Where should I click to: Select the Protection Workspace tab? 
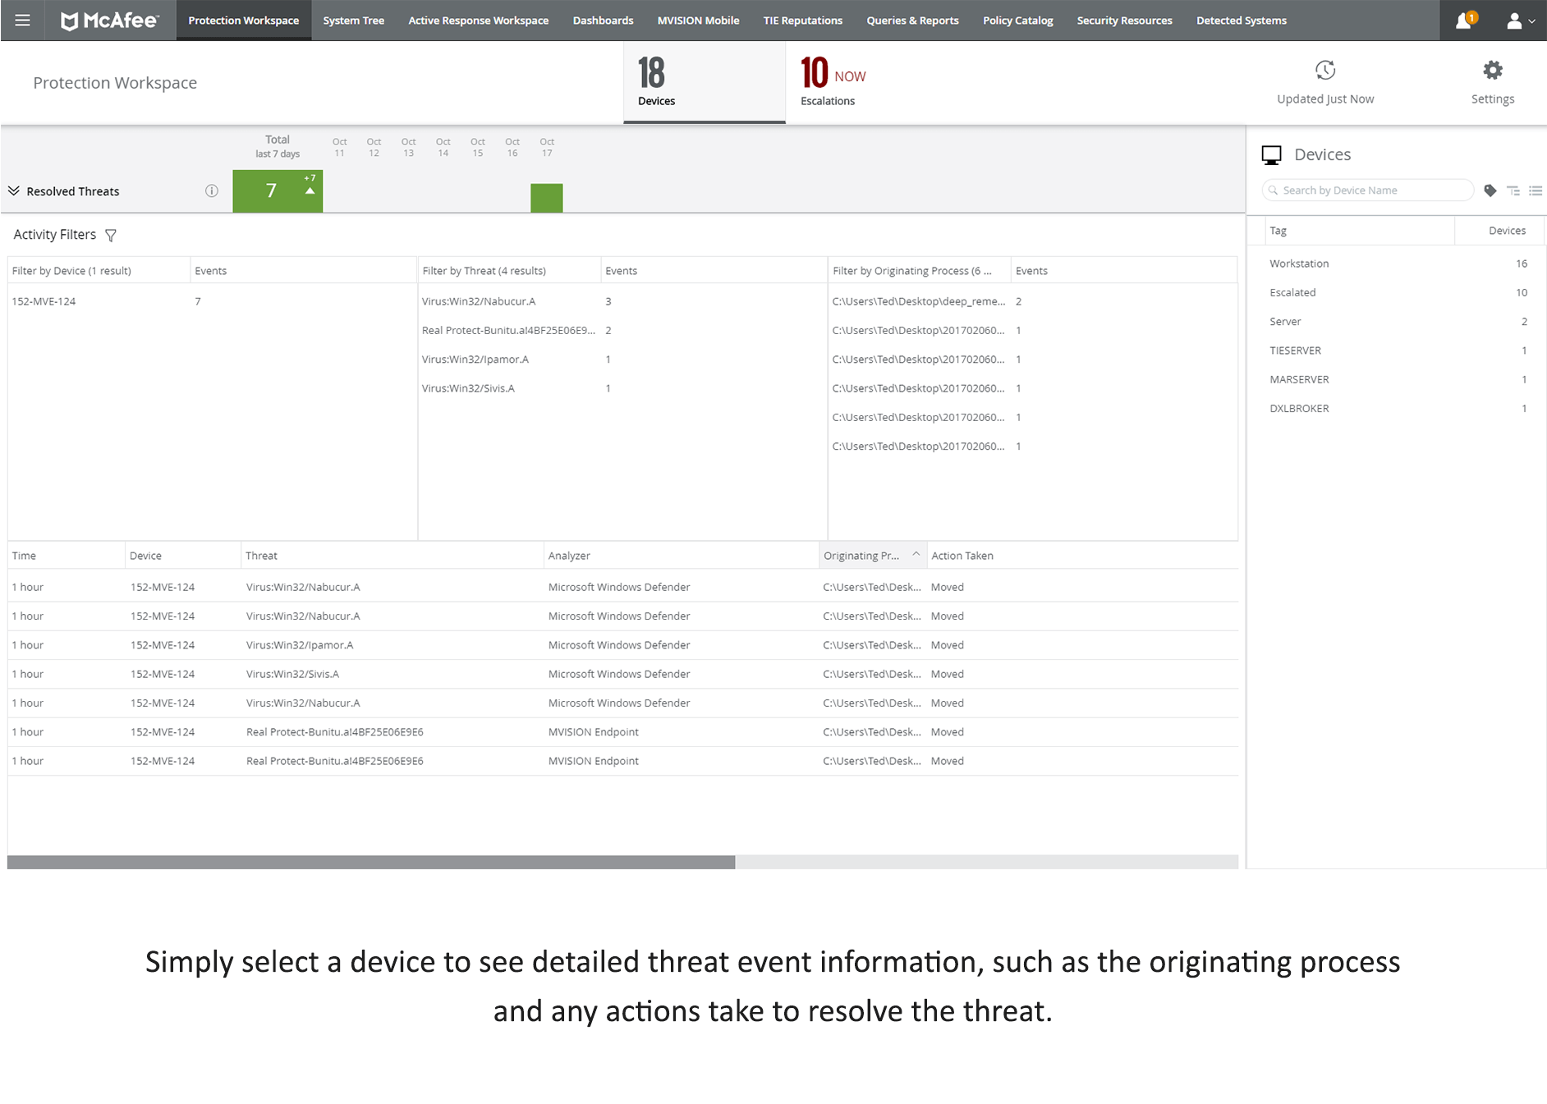pos(244,21)
